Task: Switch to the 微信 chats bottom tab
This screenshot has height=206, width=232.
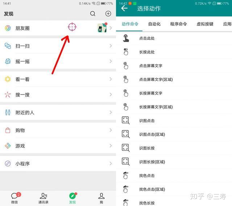Action: click(14, 198)
